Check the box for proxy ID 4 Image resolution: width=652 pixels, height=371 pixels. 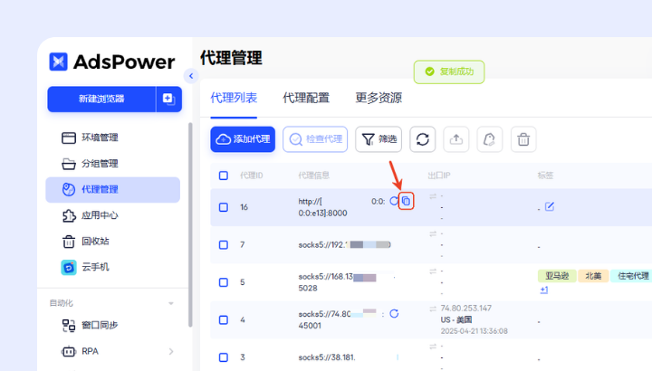(224, 319)
